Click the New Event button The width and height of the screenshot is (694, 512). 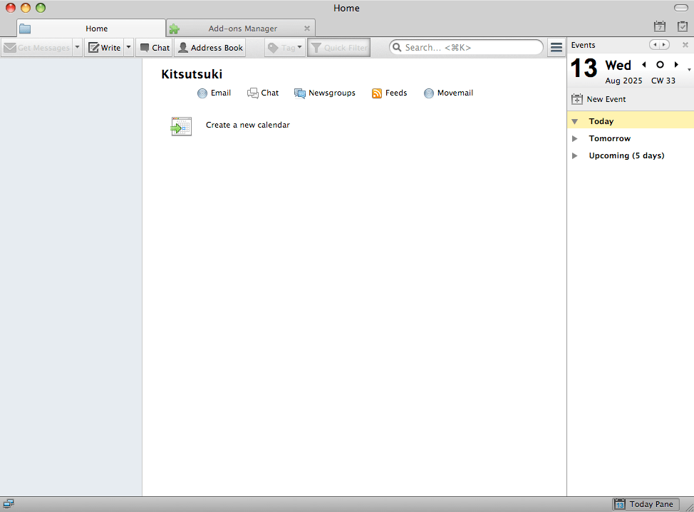[x=599, y=100]
